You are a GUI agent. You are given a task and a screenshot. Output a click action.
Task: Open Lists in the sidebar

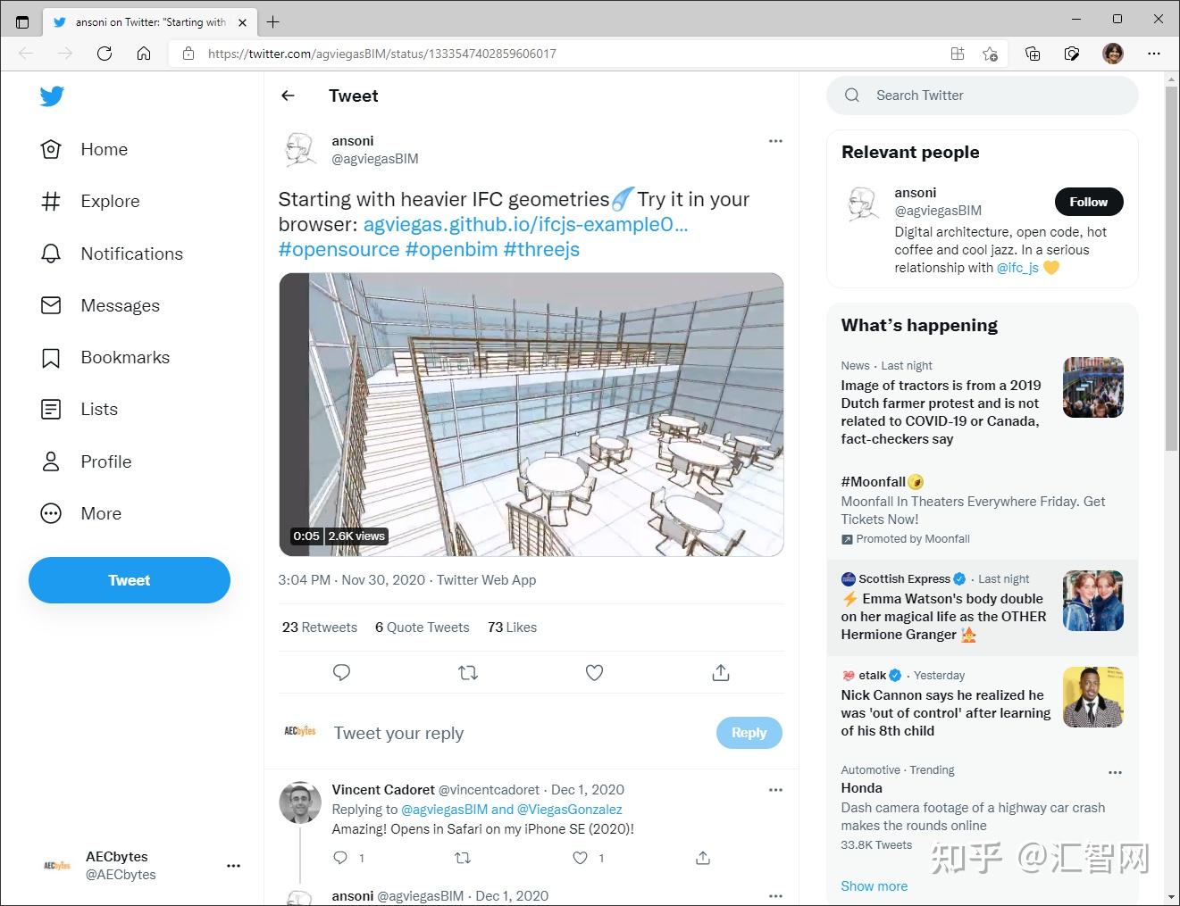80,409
